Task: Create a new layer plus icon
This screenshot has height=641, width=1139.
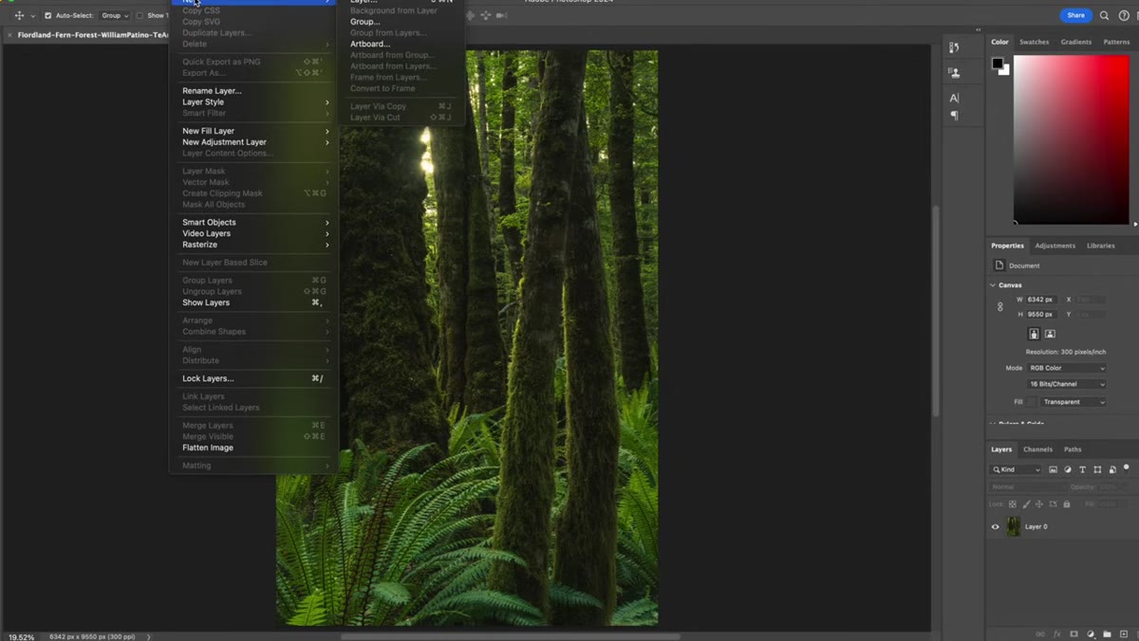Action: click(x=1123, y=633)
